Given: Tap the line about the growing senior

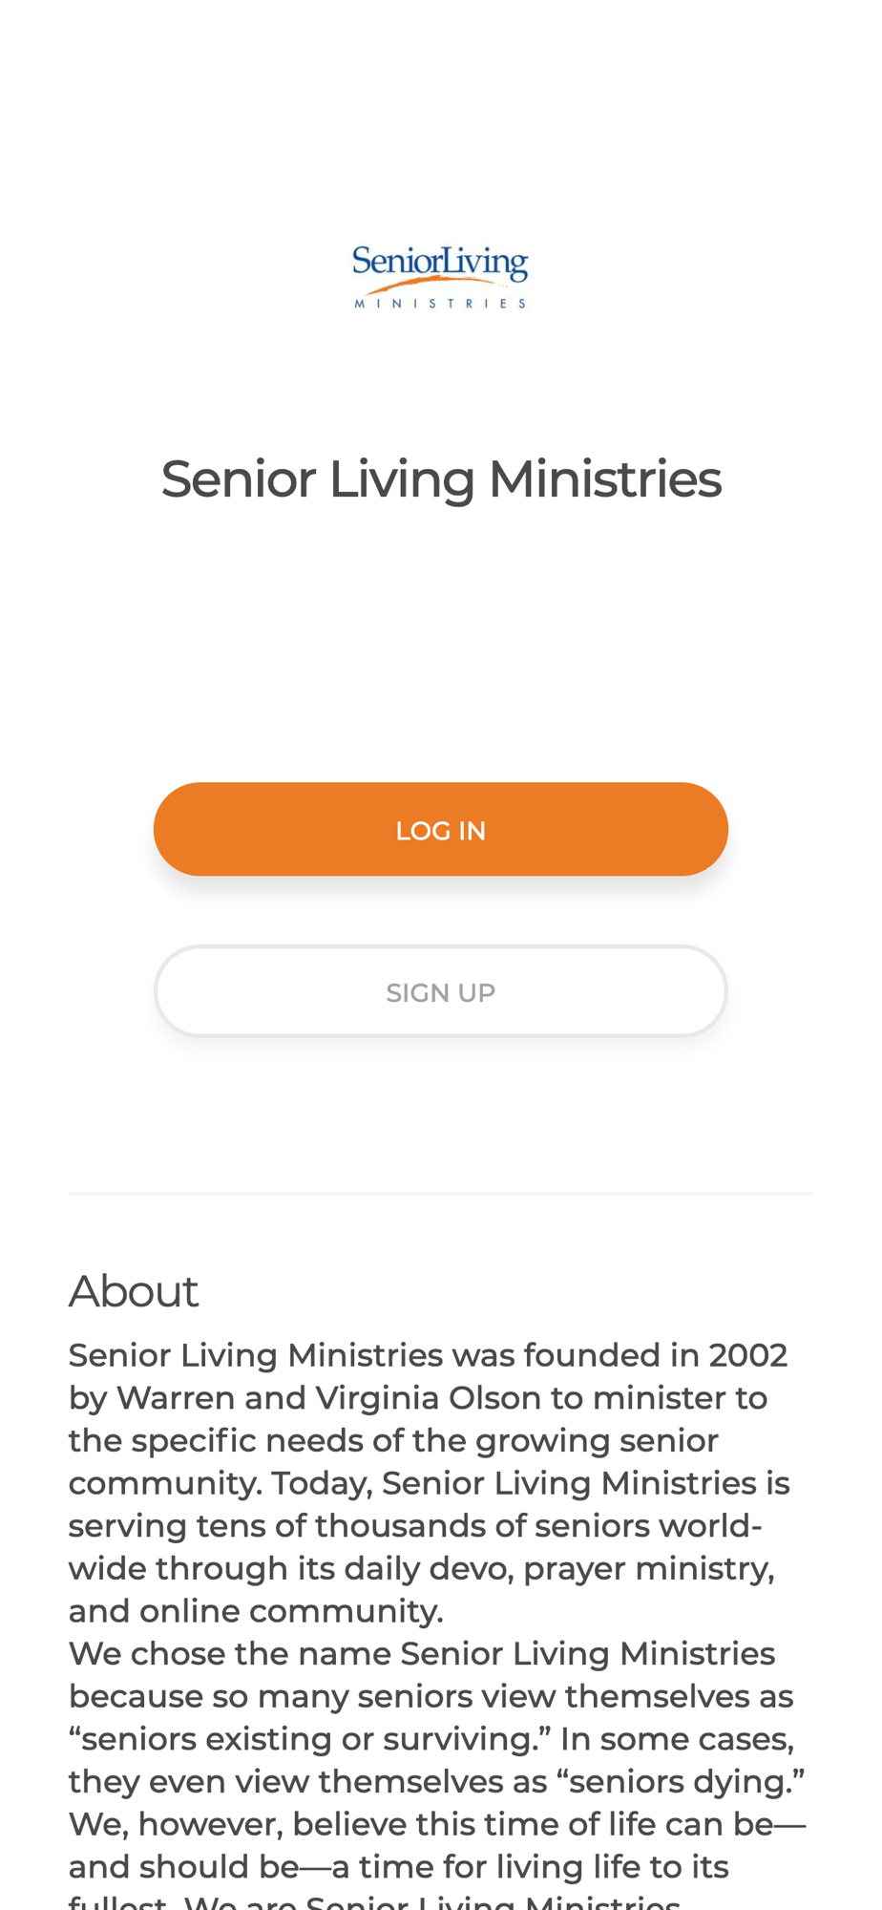Looking at the screenshot, I should tap(393, 1440).
